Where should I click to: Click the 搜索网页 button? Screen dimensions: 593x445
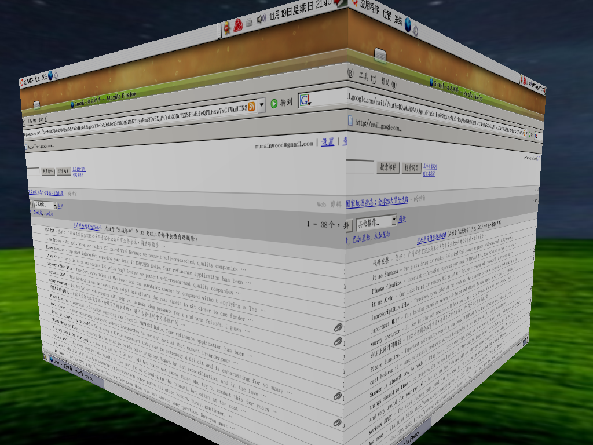pos(411,167)
